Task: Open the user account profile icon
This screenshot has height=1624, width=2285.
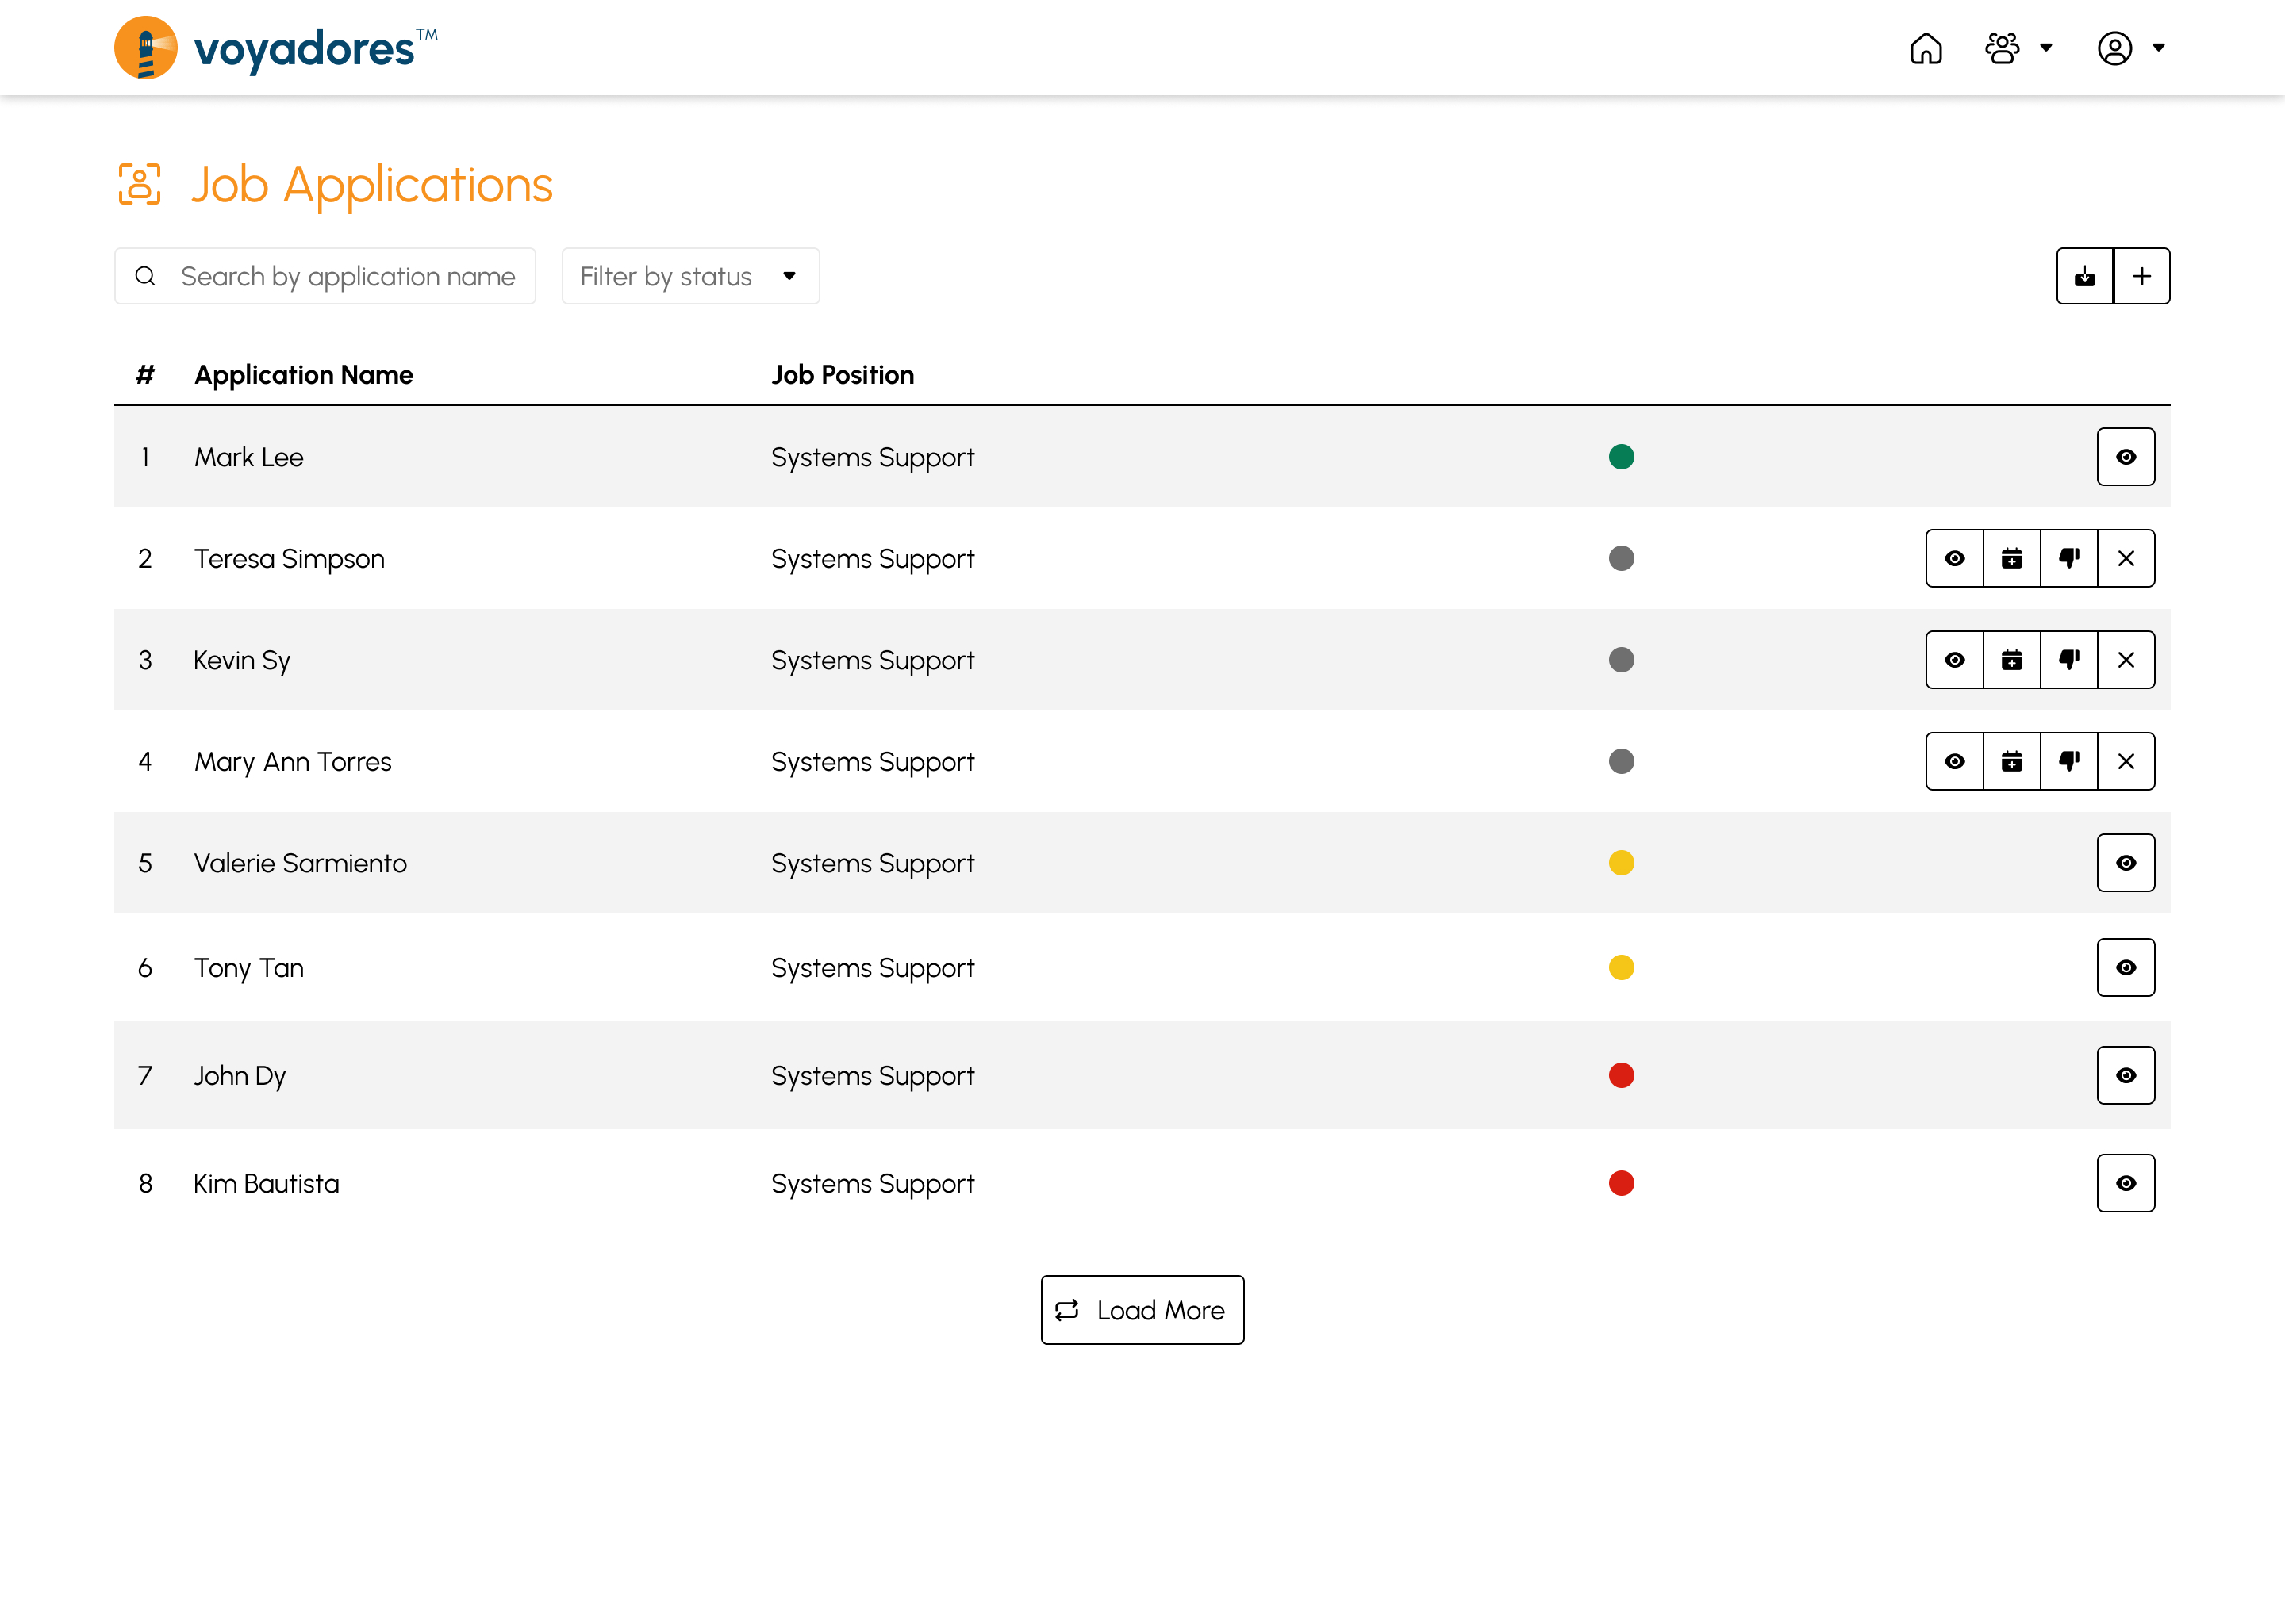Action: coord(2115,48)
